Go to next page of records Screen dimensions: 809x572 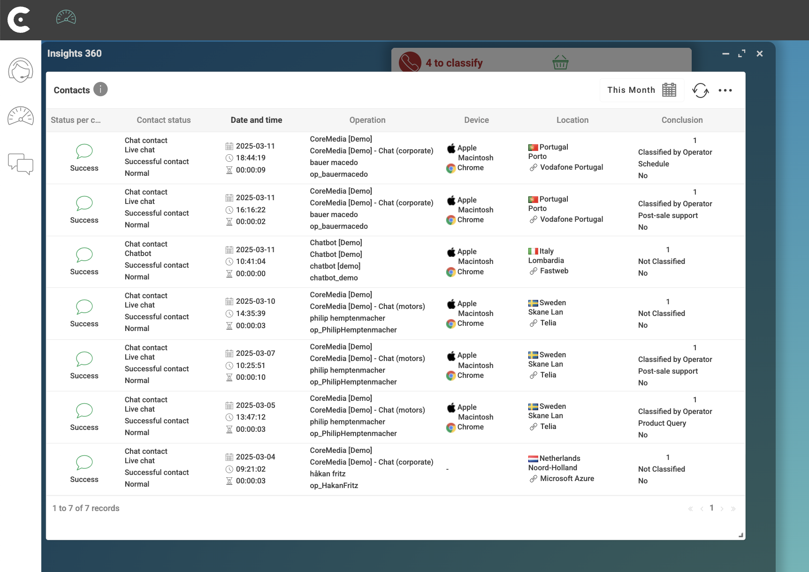point(722,509)
